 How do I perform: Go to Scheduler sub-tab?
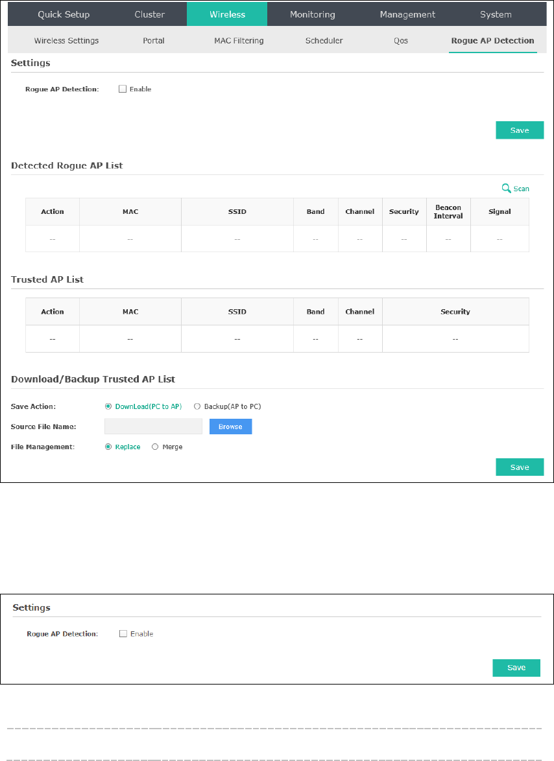(324, 41)
